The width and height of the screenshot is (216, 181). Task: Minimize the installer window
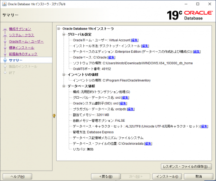186,4
